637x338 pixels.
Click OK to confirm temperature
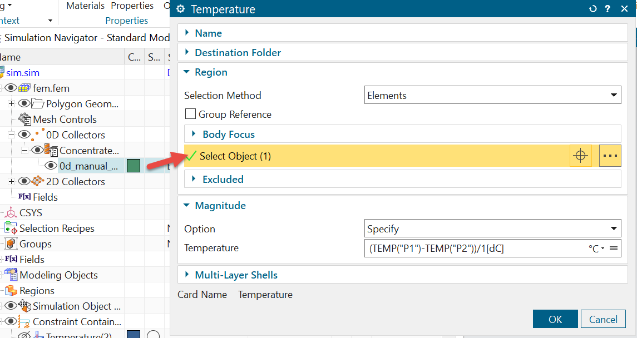point(555,320)
